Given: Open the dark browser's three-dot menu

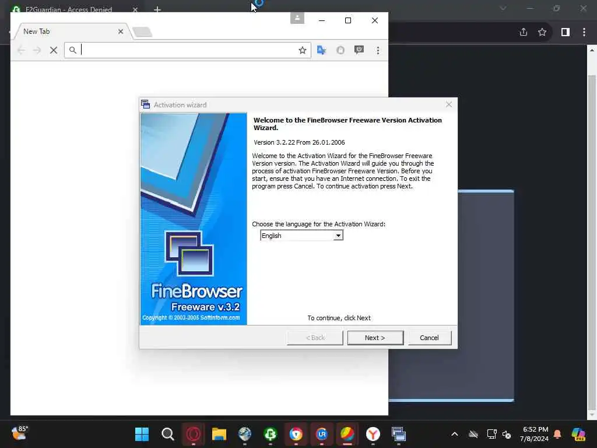Looking at the screenshot, I should [x=584, y=32].
